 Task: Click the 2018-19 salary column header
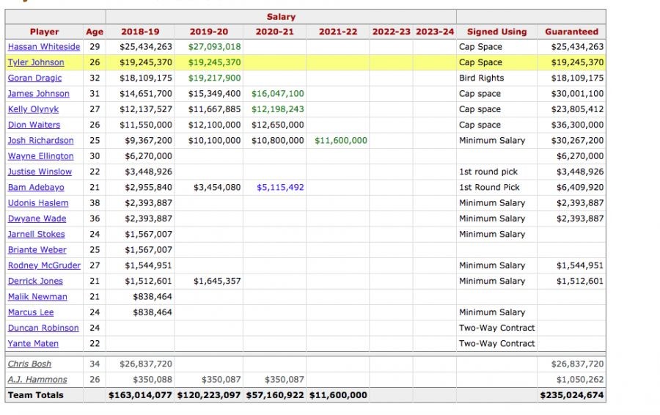pos(139,32)
